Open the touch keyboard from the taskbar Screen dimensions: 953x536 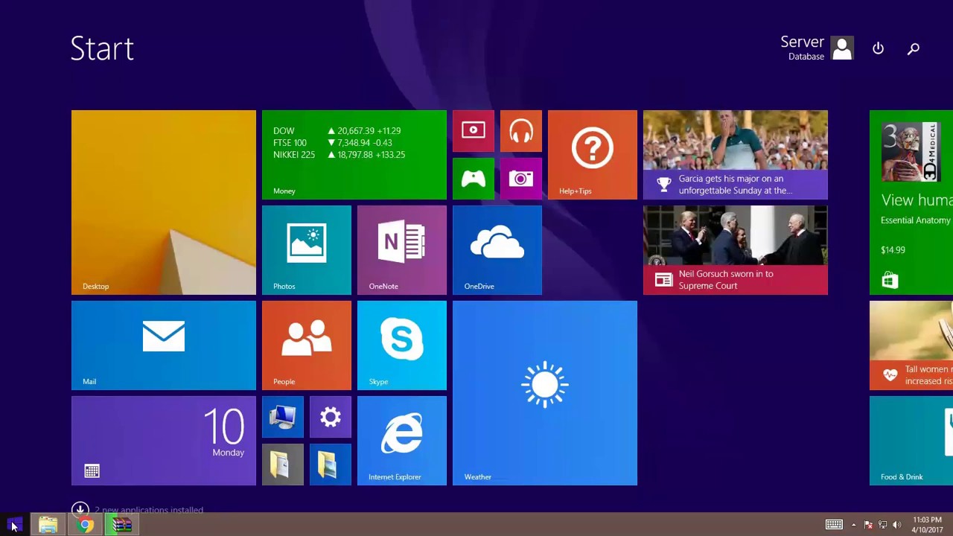tap(834, 525)
